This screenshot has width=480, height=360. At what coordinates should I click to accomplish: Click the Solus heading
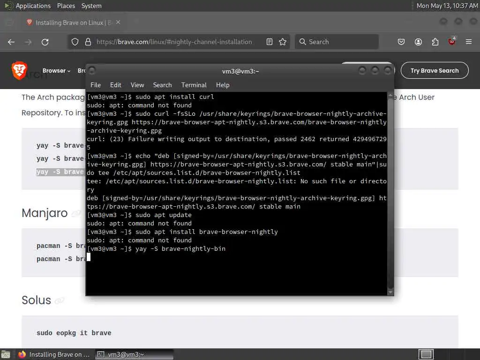36,300
